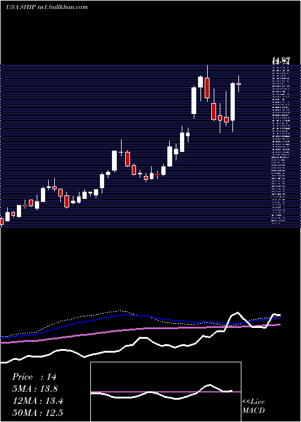This screenshot has width=301, height=422.
Task: Click the '12MA : 13.4' value
Action: click(37, 401)
